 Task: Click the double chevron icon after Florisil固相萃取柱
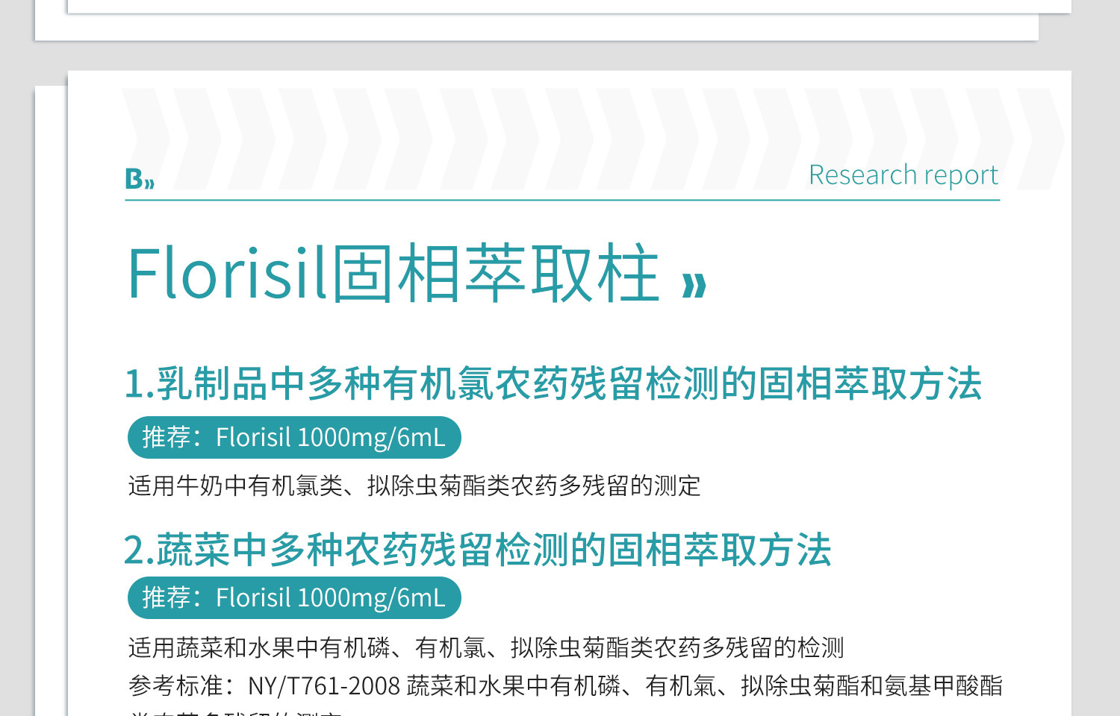tap(694, 285)
